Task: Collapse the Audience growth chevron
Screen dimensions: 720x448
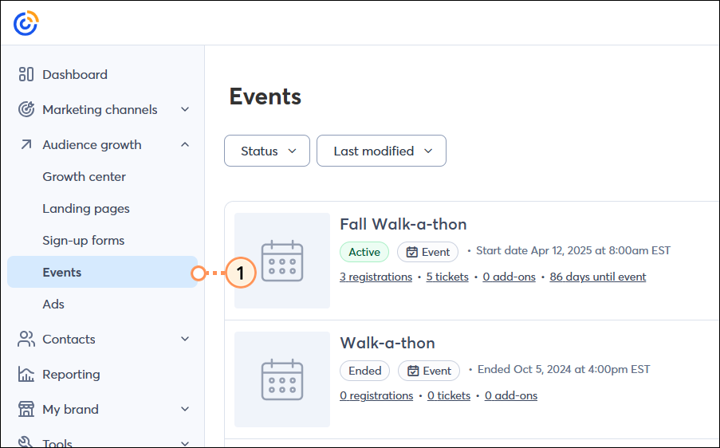Action: point(185,144)
